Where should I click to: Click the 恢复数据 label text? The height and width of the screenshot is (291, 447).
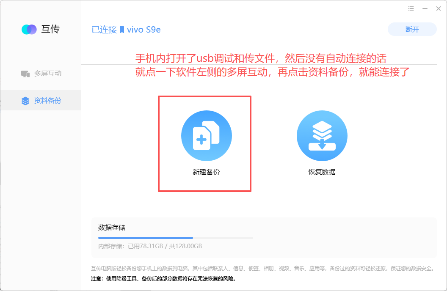click(x=322, y=172)
